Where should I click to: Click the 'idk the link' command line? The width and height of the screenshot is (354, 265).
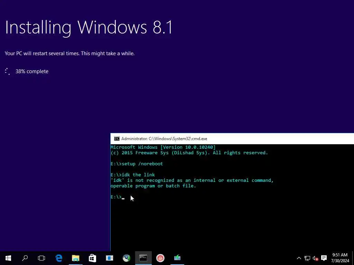click(x=133, y=175)
